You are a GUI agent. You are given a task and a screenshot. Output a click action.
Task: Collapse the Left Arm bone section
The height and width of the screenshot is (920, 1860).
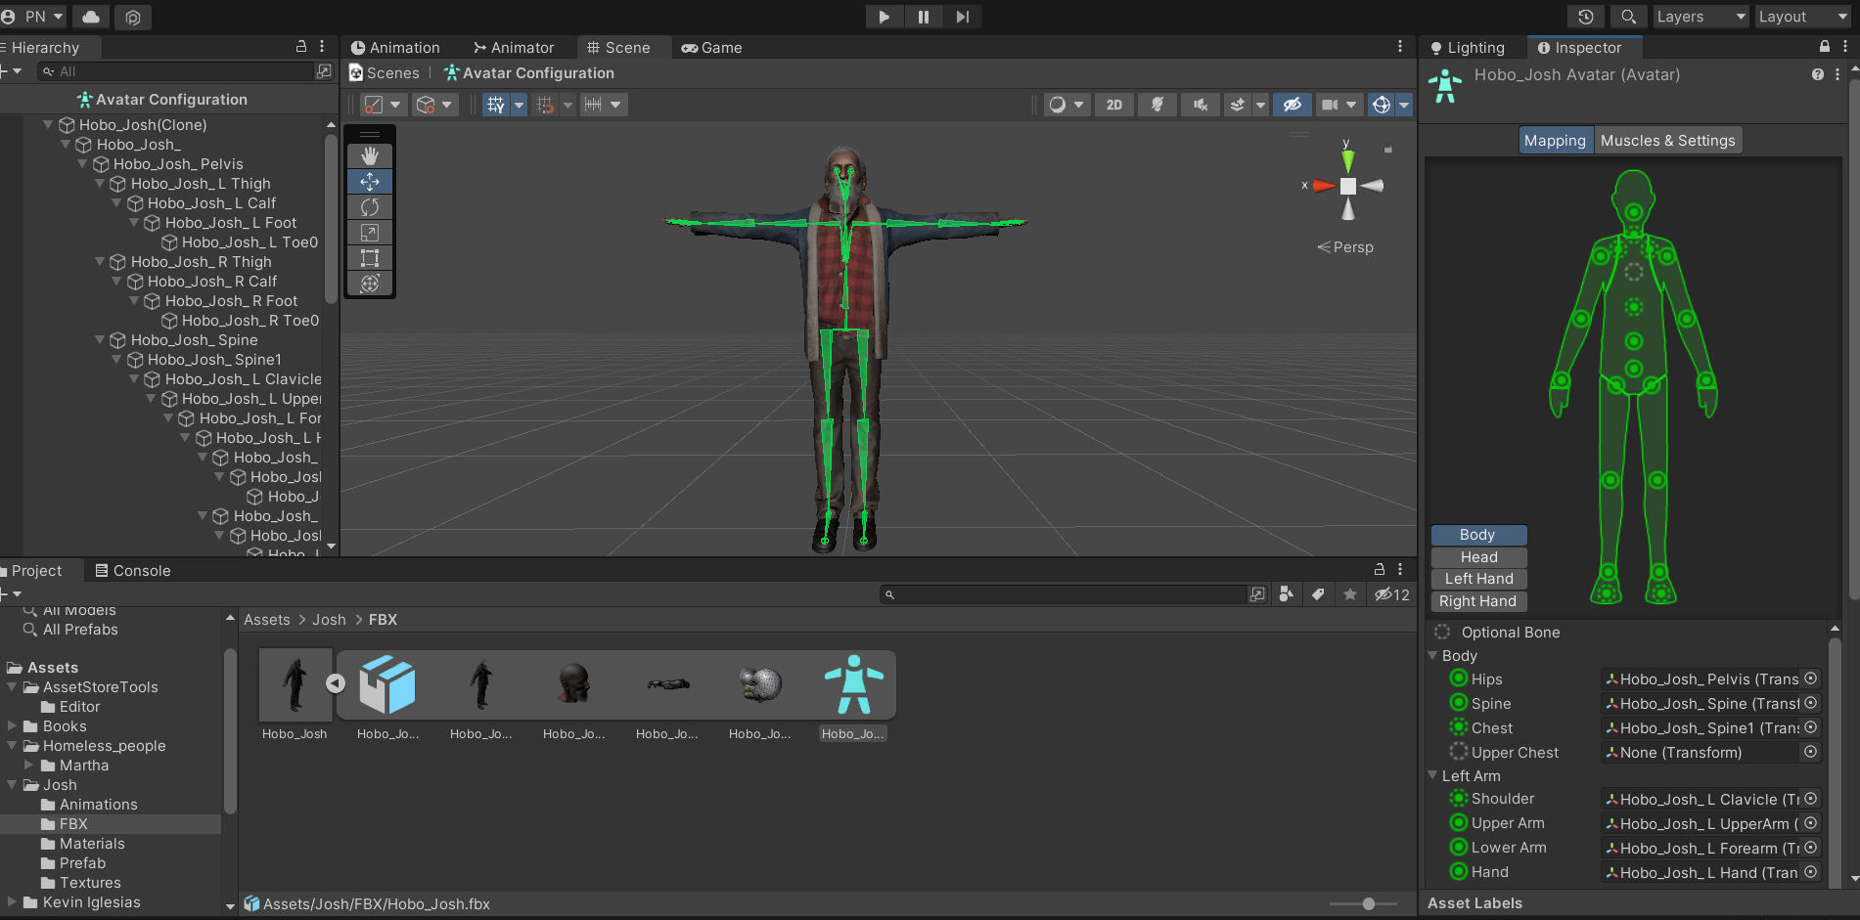click(x=1432, y=775)
